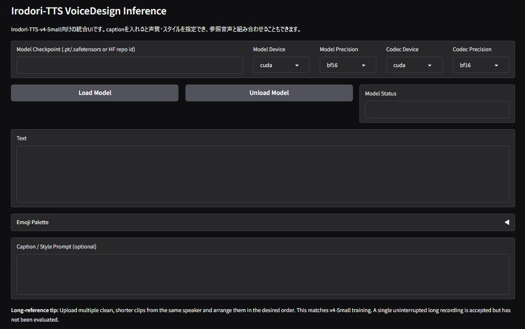Click the Caption / Style Prompt textarea
The width and height of the screenshot is (525, 329).
tap(263, 274)
